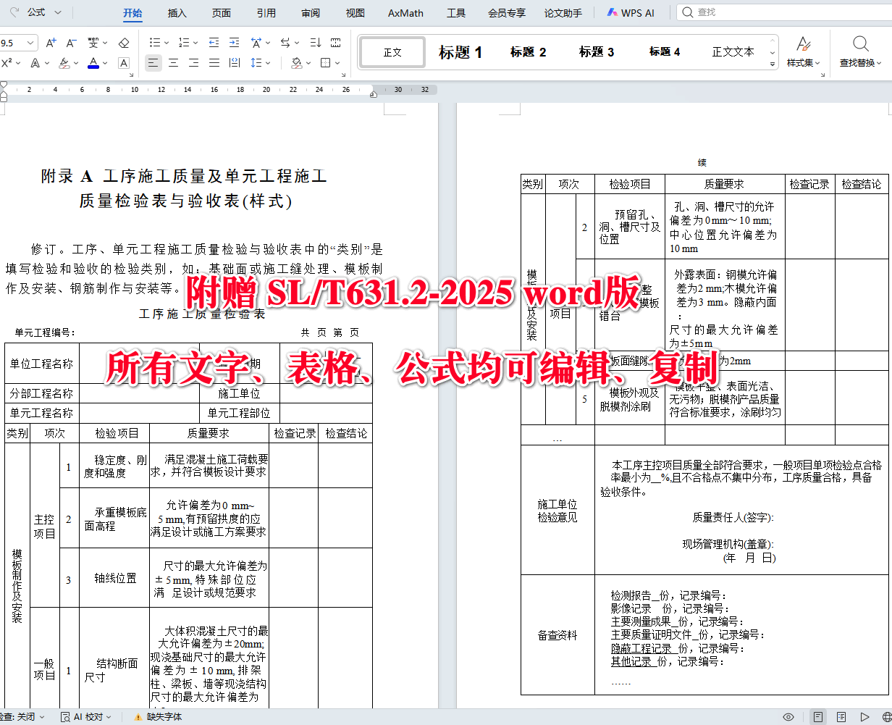Click the paragraph shading icon
892x725 pixels.
pyautogui.click(x=297, y=63)
